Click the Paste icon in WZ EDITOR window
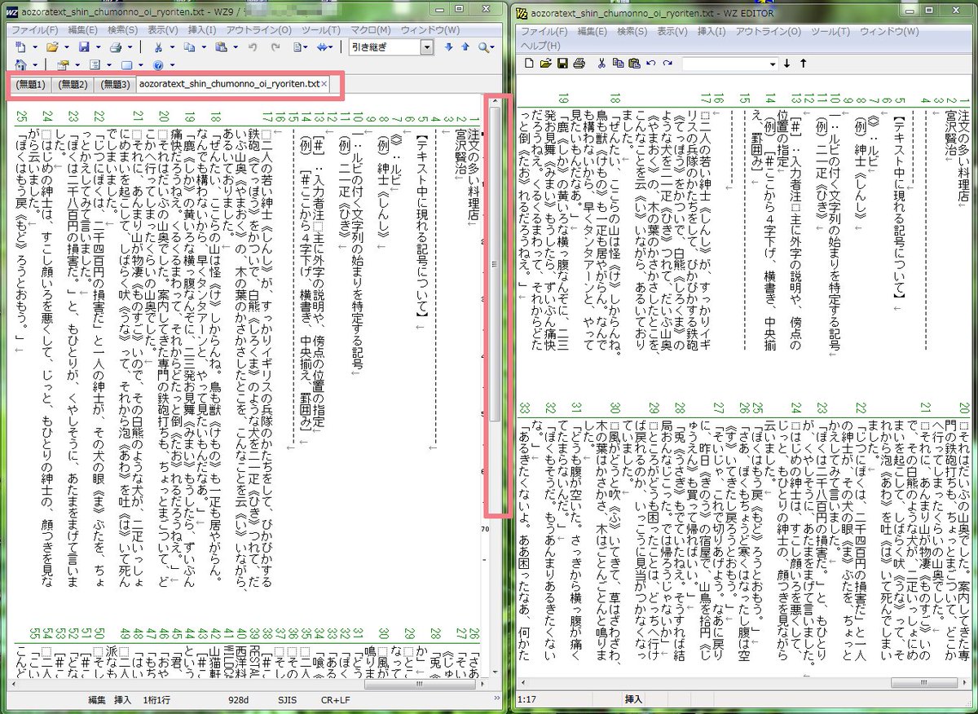This screenshot has width=978, height=714. (x=634, y=64)
